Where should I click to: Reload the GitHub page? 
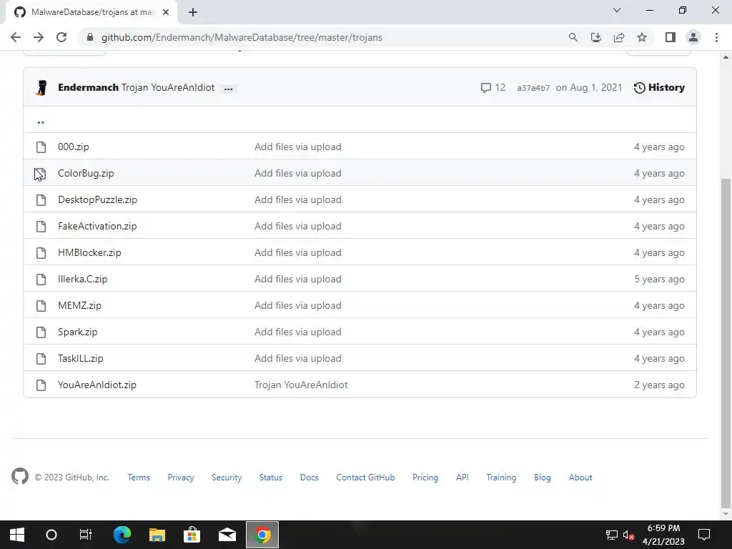point(61,37)
